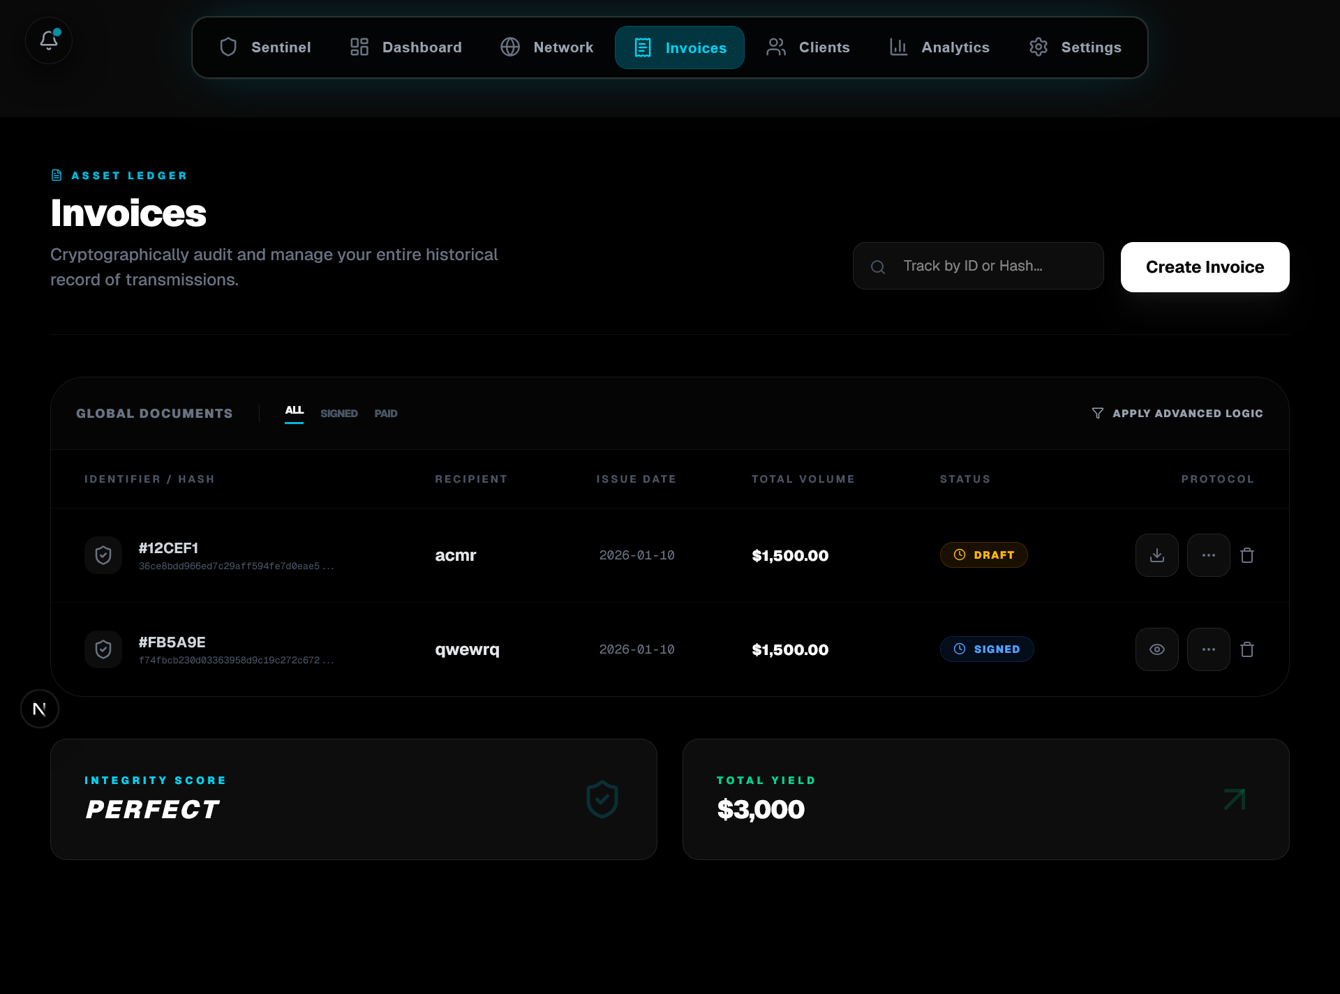Open more options for invoice #FB5A9E
The image size is (1340, 994).
point(1208,649)
